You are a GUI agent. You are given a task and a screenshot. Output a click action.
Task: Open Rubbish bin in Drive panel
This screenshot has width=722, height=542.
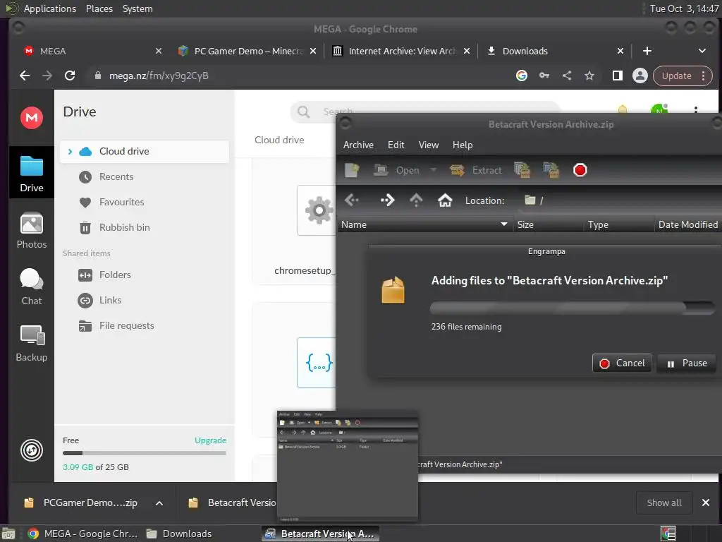pos(124,227)
